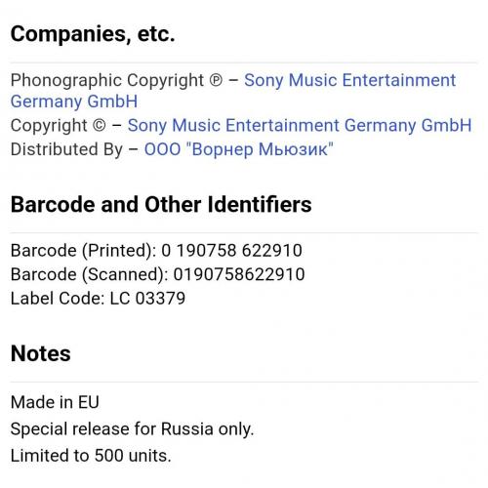
Task: Open Sony Music link on Copyright © line
Action: [300, 126]
